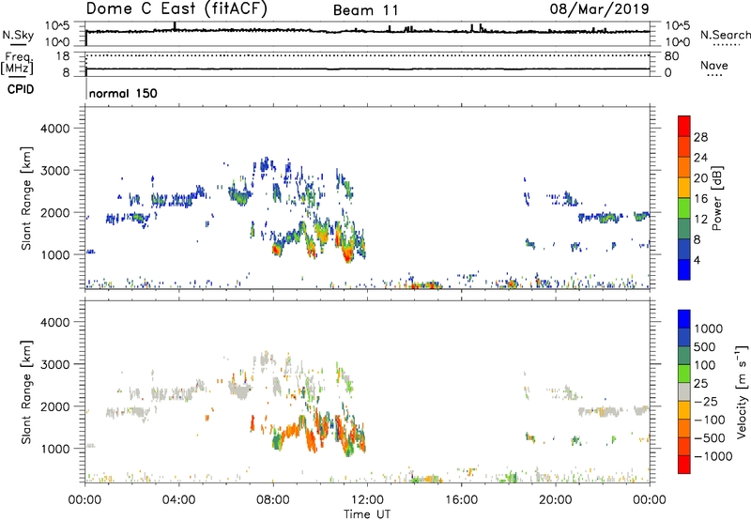Click the "normal 150" CPID text
The width and height of the screenshot is (751, 520).
(x=123, y=93)
